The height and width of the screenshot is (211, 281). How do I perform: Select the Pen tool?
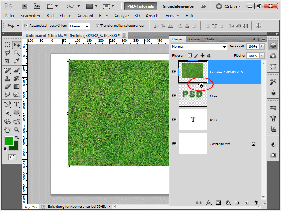pyautogui.click(x=7, y=104)
